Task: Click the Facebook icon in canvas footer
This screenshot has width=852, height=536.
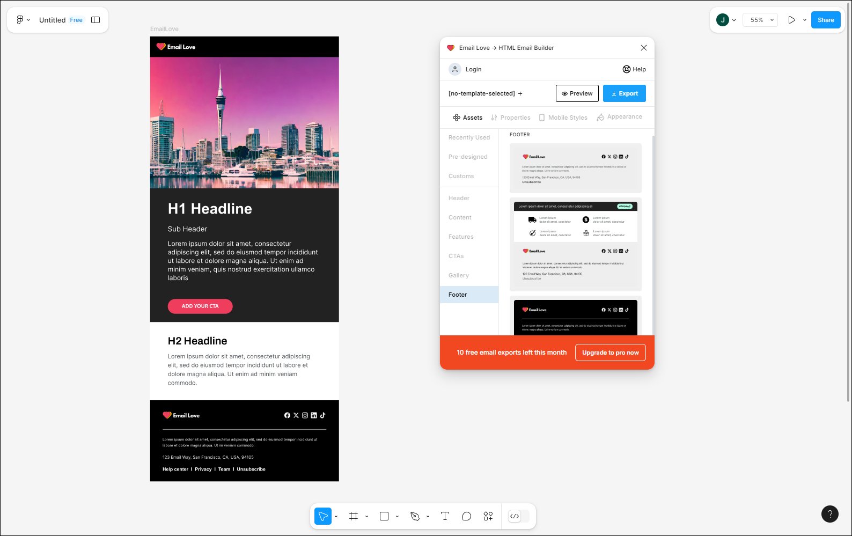Action: point(287,415)
